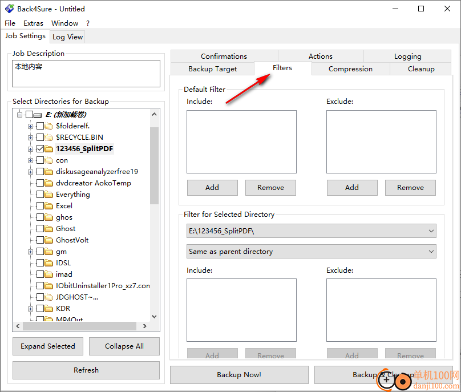This screenshot has width=461, height=392.
Task: Click the gm folder icon
Action: (49, 252)
